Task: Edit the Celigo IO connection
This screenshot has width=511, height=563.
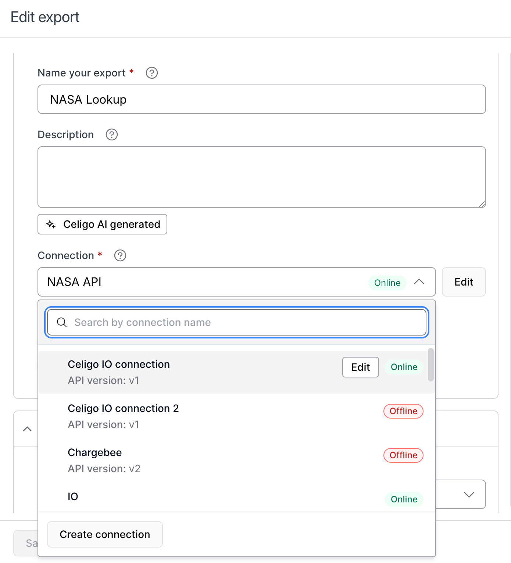Action: pyautogui.click(x=360, y=367)
